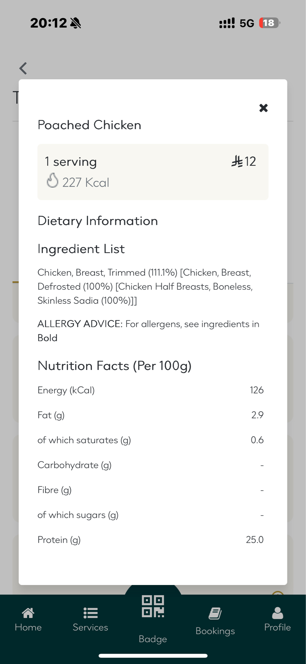Close the Poached Chicken details popup
The width and height of the screenshot is (306, 664).
[263, 108]
